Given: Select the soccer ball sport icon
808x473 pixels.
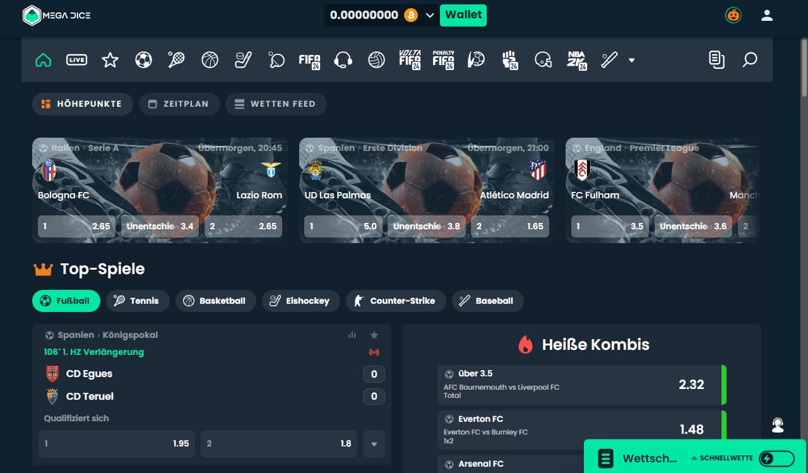Looking at the screenshot, I should pos(143,60).
